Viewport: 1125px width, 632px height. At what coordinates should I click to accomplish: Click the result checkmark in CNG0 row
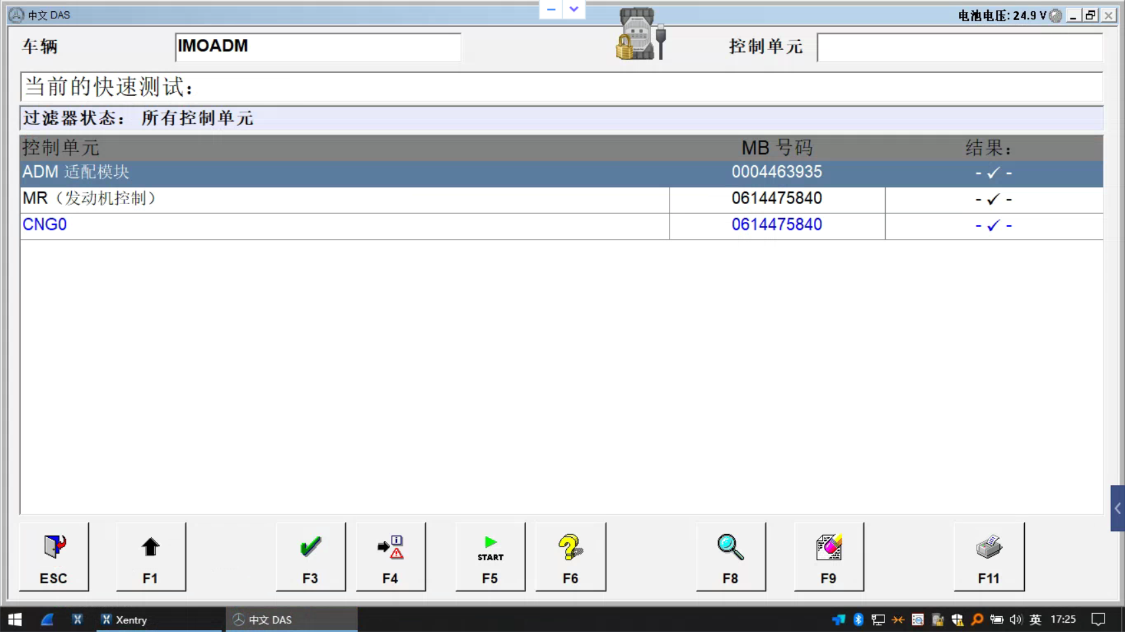pos(994,226)
